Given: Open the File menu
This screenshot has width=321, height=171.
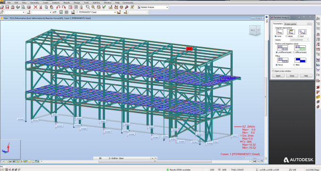Looking at the screenshot, I should [x=9, y=3].
